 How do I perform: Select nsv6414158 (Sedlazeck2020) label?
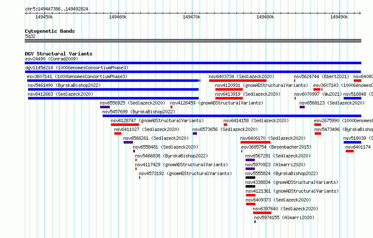click(x=256, y=120)
